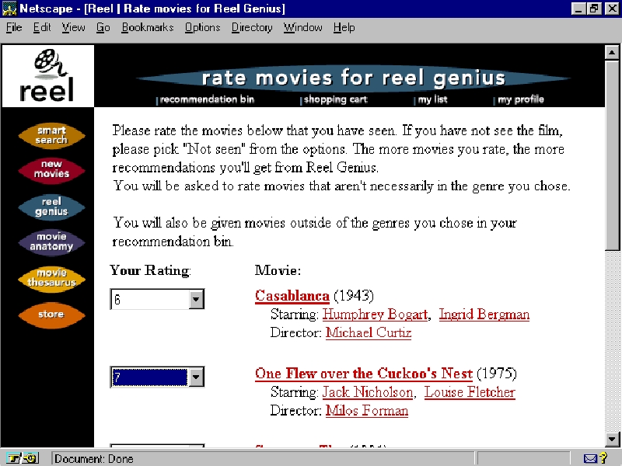The image size is (622, 466).
Task: Open the Edit menu
Action: [x=42, y=27]
